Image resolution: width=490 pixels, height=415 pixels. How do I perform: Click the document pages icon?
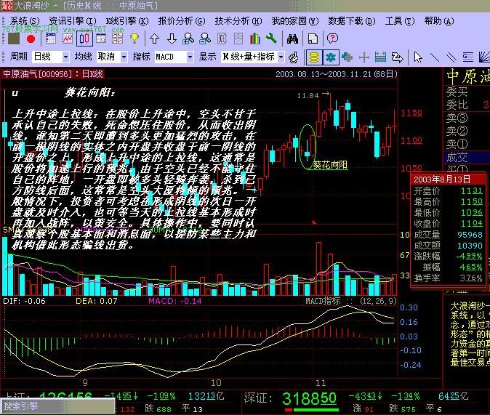tap(313, 39)
